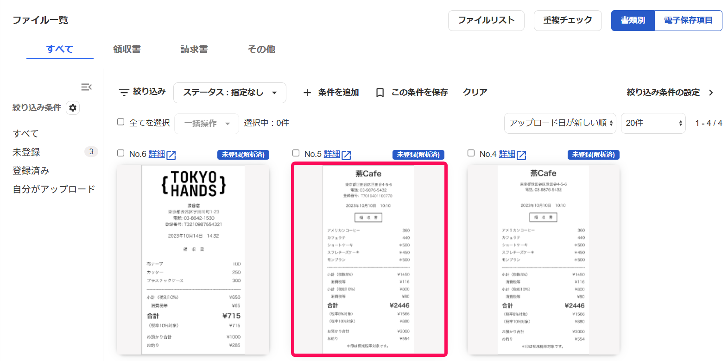The width and height of the screenshot is (728, 361).
Task: Click chevron next to 絞り込み条件の設定
Action: [711, 93]
